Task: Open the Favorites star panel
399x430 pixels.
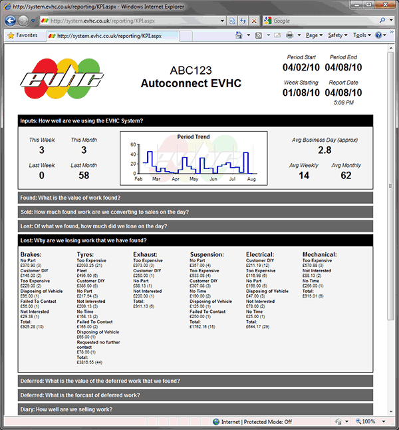Action: point(23,35)
